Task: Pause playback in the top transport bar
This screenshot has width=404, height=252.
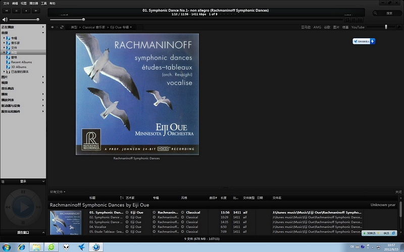Action: (16, 11)
